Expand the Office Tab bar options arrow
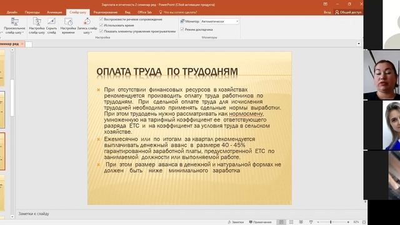 pos(358,44)
